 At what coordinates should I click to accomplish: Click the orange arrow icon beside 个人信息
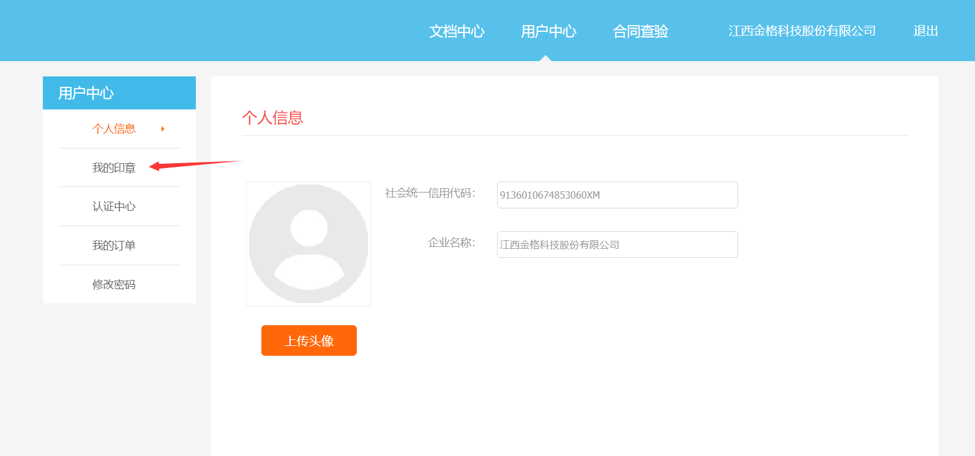point(163,129)
